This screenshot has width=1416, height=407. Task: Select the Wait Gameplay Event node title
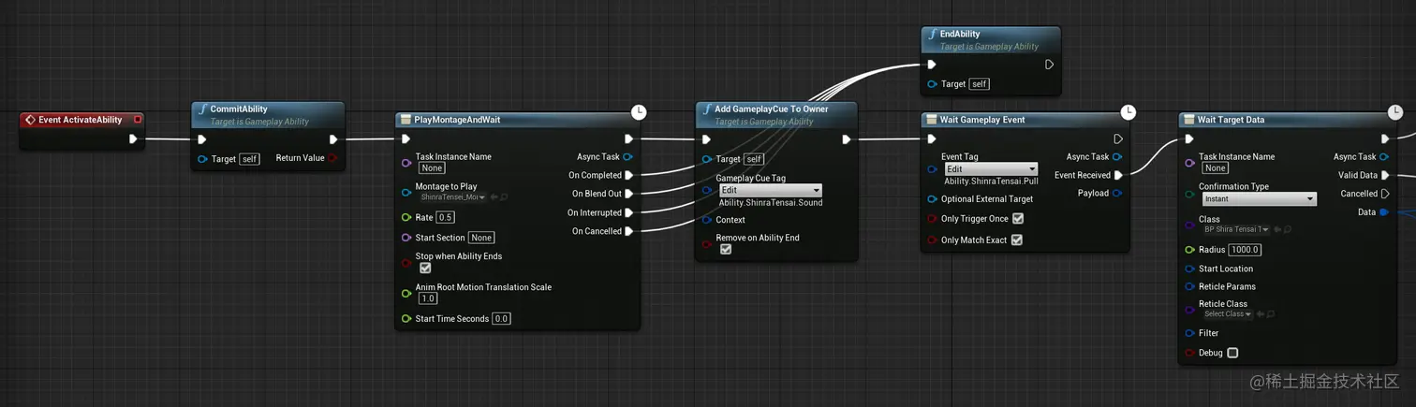click(x=982, y=120)
